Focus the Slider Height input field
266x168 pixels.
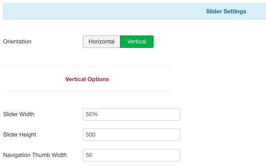click(131, 135)
